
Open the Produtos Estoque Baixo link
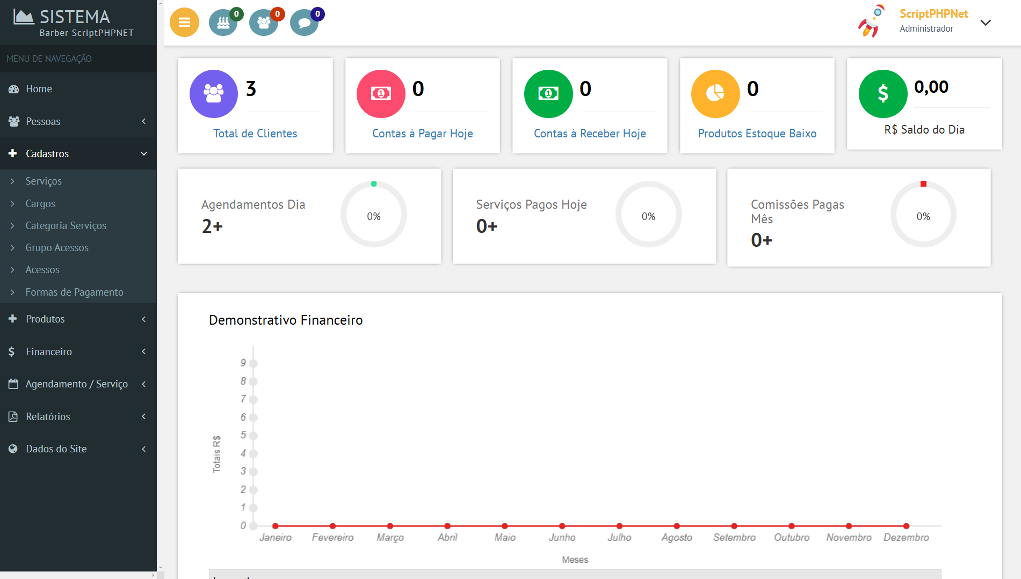click(x=757, y=133)
